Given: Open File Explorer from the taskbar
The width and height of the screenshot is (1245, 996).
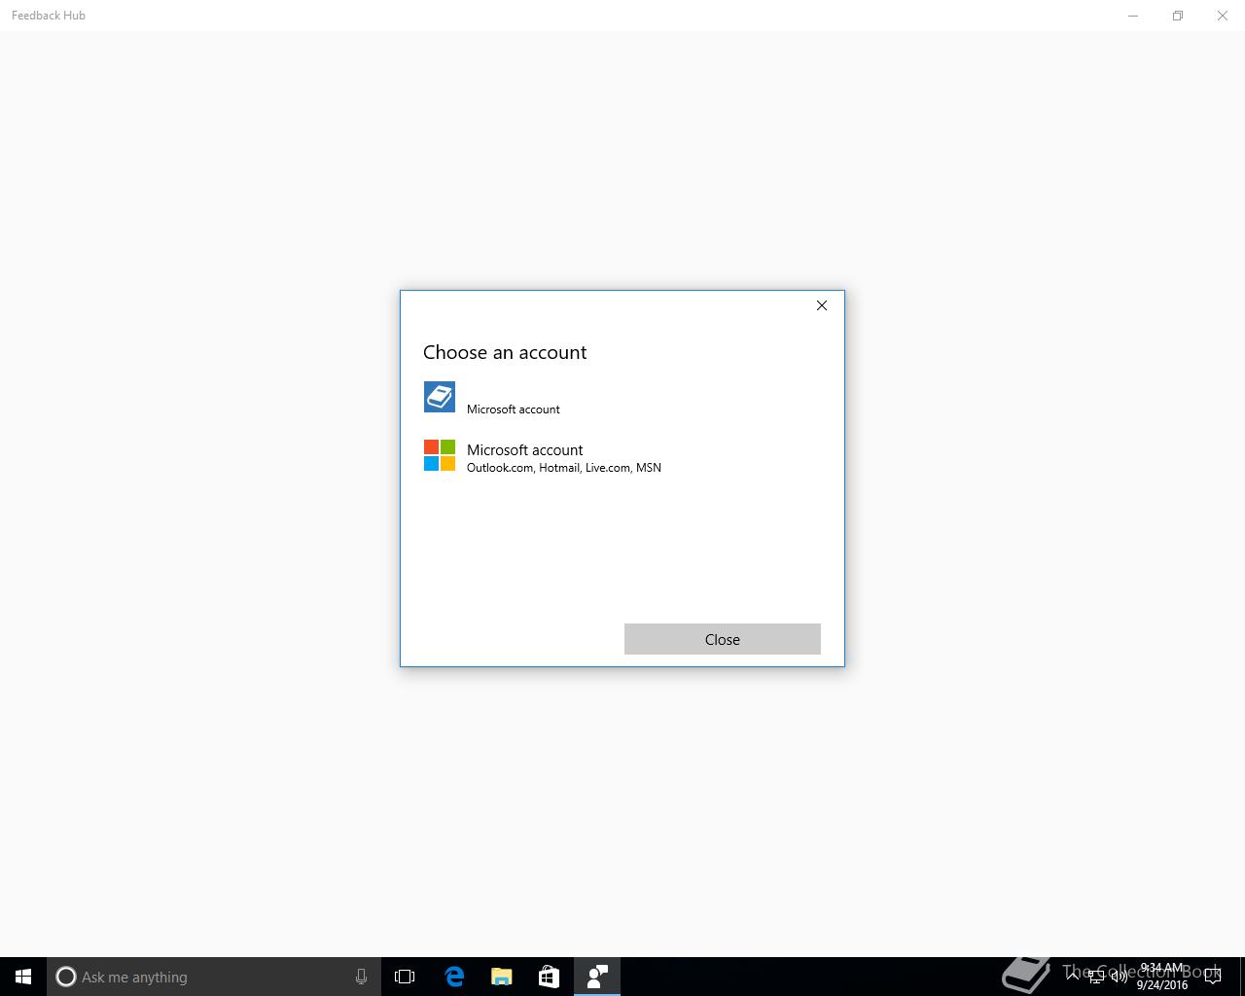Looking at the screenshot, I should click(x=502, y=977).
